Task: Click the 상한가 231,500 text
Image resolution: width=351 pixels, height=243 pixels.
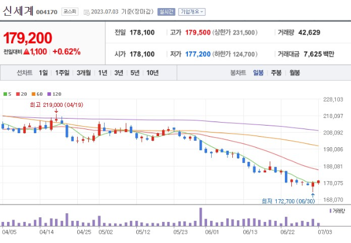Action: (x=235, y=33)
